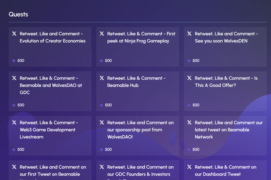Click points gem icon on Beamable Hub card
Screen dimensions: 271x180
coord(101,105)
